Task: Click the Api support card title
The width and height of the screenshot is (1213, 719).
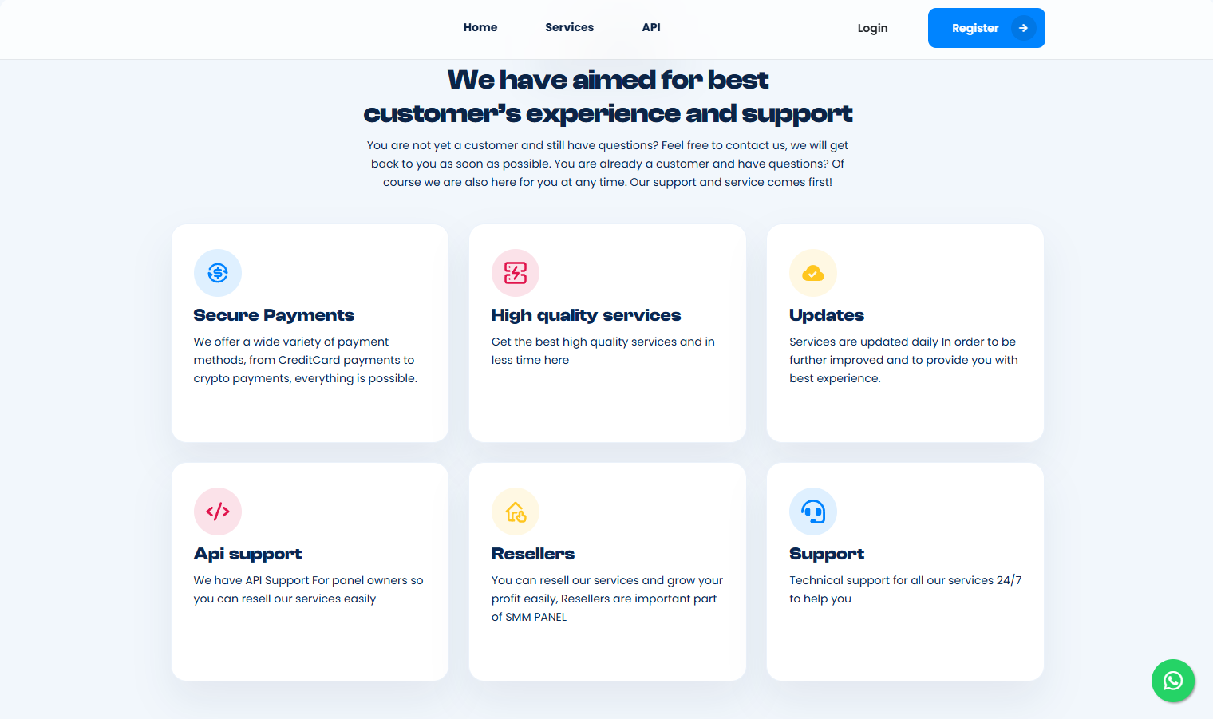Action: (x=247, y=554)
